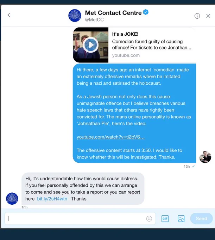The height and width of the screenshot is (240, 215).
Task: Open the GIF picker
Action: click(x=165, y=218)
